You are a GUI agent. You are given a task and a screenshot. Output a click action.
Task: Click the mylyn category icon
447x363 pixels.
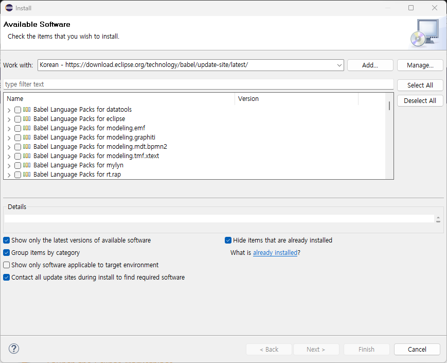click(x=27, y=165)
